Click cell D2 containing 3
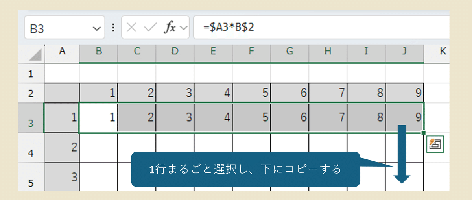The width and height of the screenshot is (472, 200). [175, 93]
